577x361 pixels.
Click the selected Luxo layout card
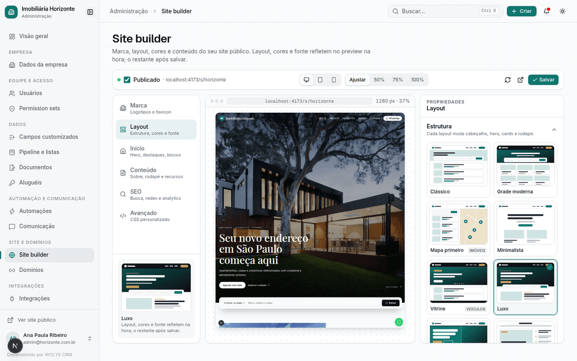(526, 287)
